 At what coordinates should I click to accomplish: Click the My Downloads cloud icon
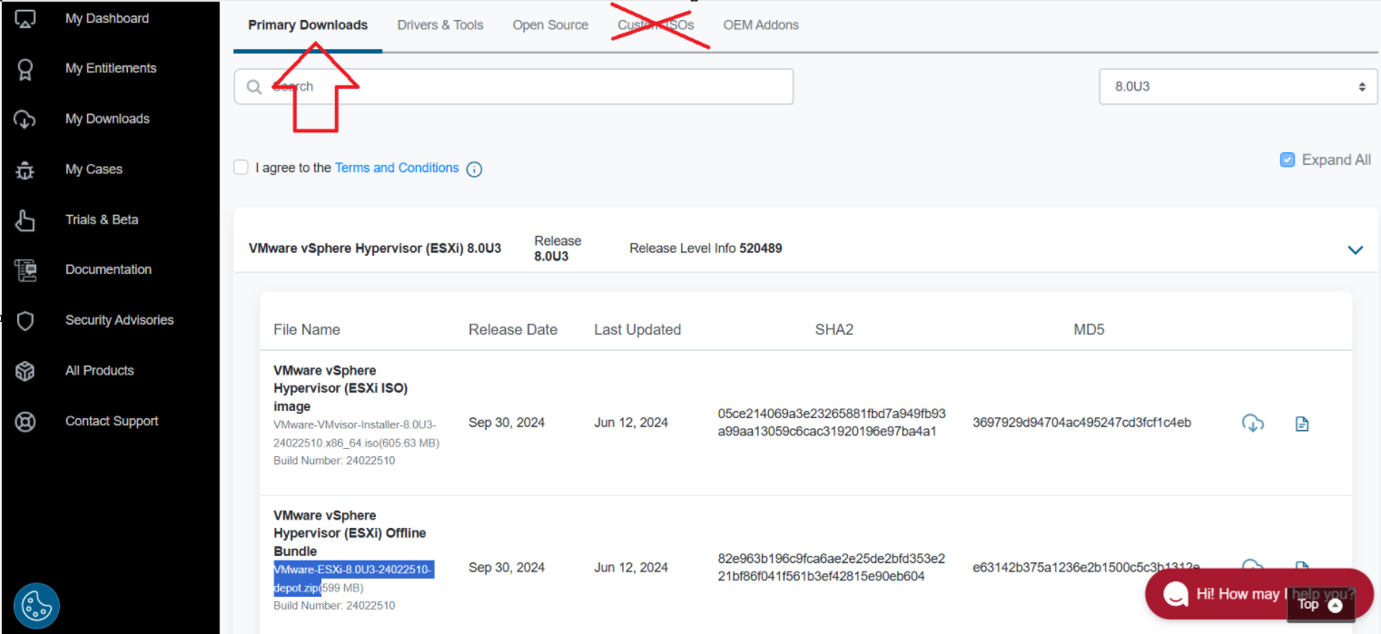(25, 120)
